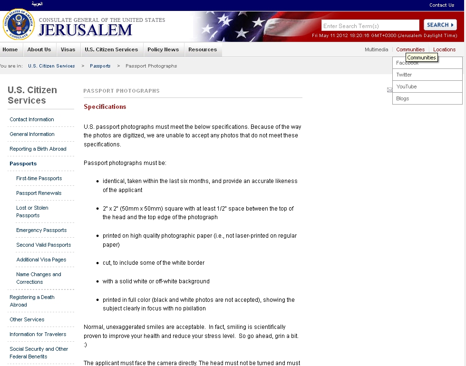Select YouTube from the Communities dropdown
Image resolution: width=466 pixels, height=366 pixels.
(407, 87)
